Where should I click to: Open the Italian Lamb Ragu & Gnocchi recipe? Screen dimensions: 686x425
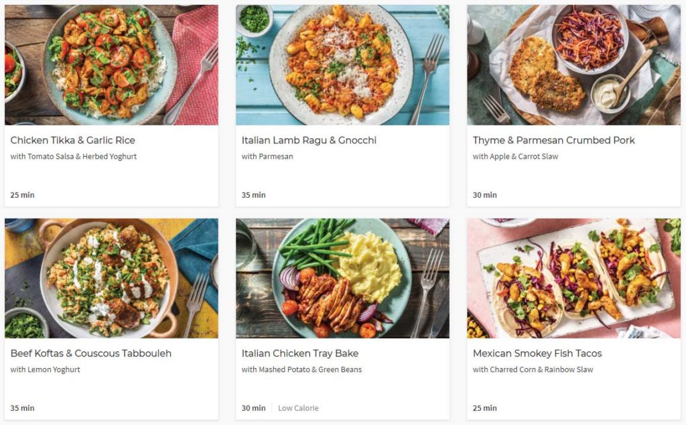click(x=308, y=141)
